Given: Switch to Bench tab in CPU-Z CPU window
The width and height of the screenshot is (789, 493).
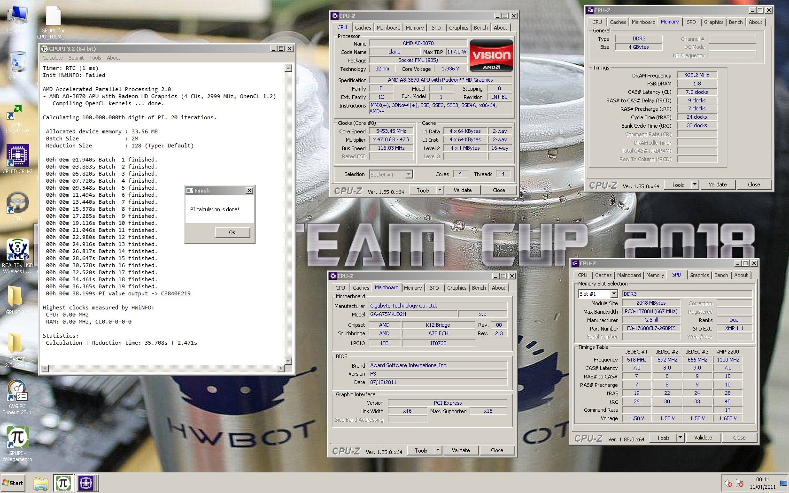Looking at the screenshot, I should tap(480, 28).
